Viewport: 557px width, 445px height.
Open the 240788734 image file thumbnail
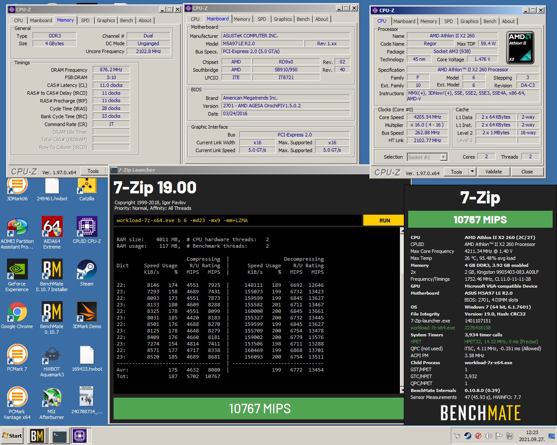87,401
